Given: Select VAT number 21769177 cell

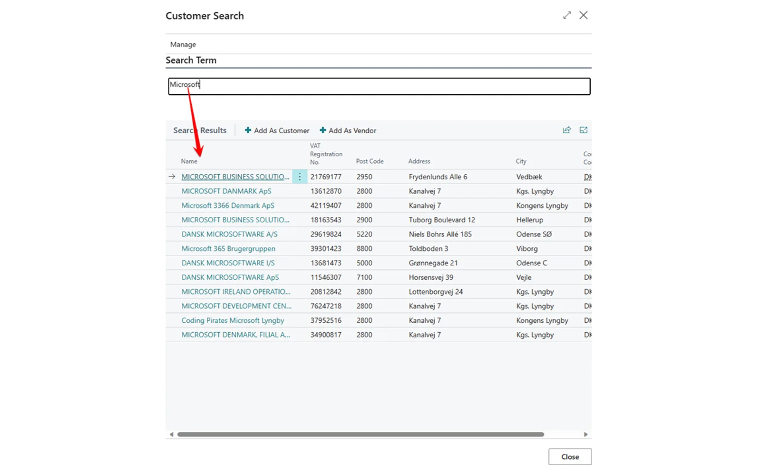Looking at the screenshot, I should tap(326, 177).
